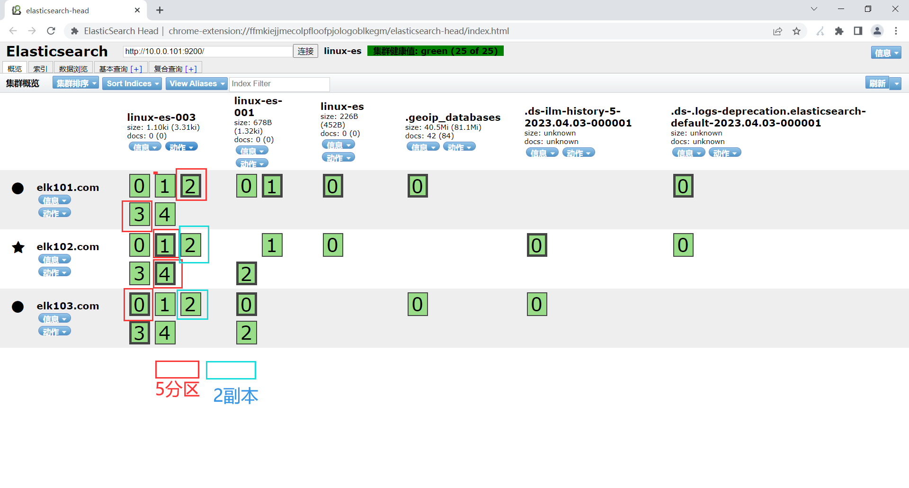This screenshot has width=909, height=488.
Task: Open 动作 dropdown for .geoip_databases index
Action: [459, 147]
